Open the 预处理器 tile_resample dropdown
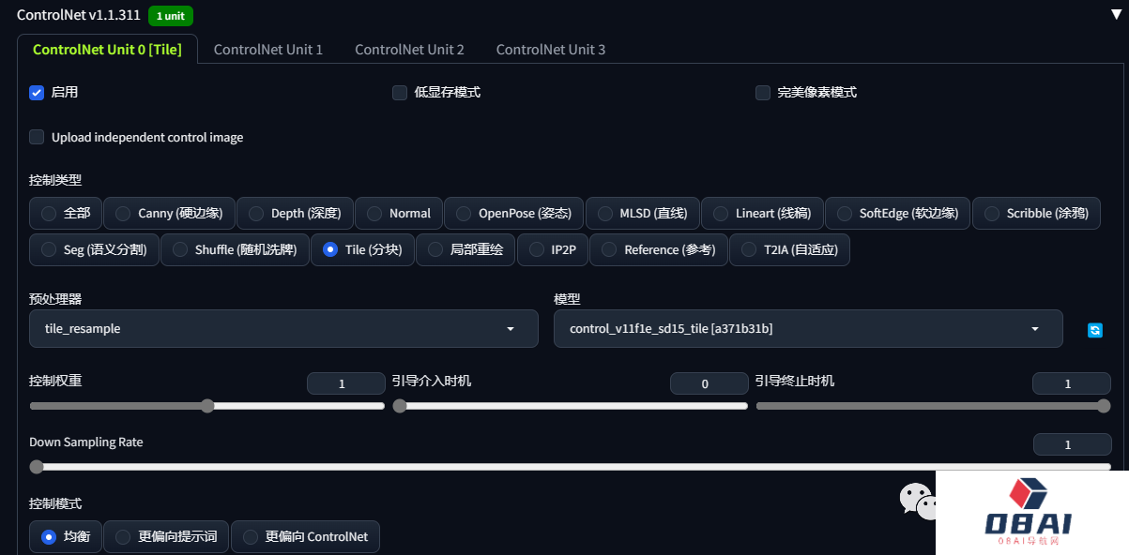Screen dimensions: 1129x555 click(283, 329)
